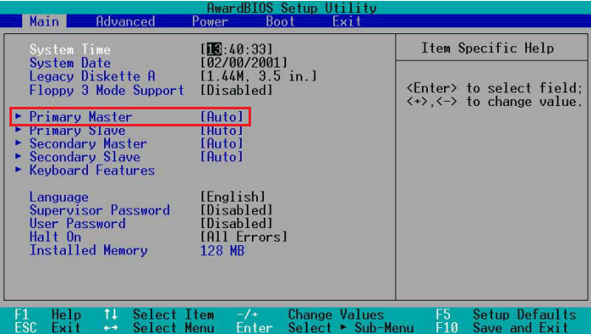The height and width of the screenshot is (334, 591).
Task: Select the highlighted hour in System Time
Action: tap(214, 49)
